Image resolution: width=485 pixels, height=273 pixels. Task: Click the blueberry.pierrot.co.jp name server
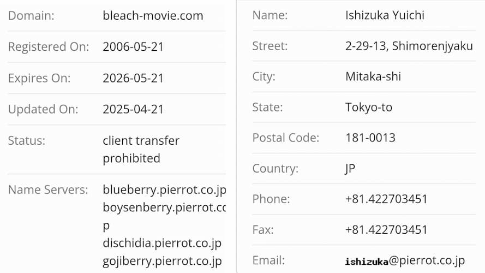(164, 190)
